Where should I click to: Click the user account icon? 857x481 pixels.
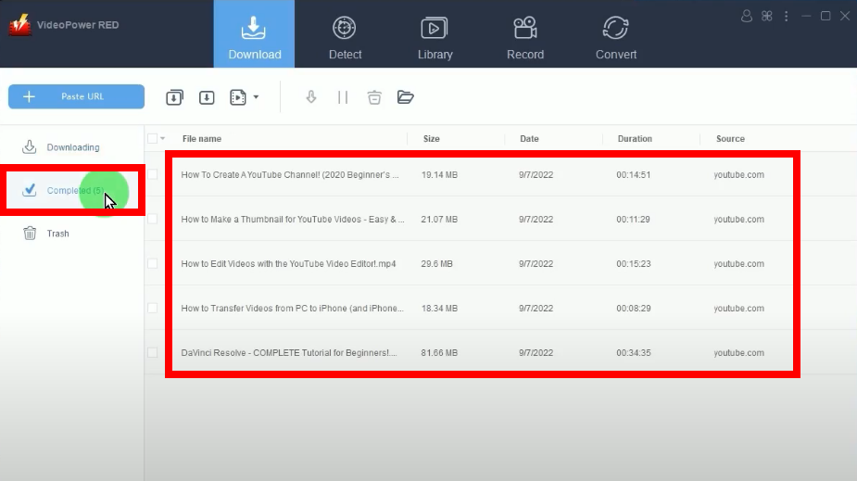click(x=746, y=16)
